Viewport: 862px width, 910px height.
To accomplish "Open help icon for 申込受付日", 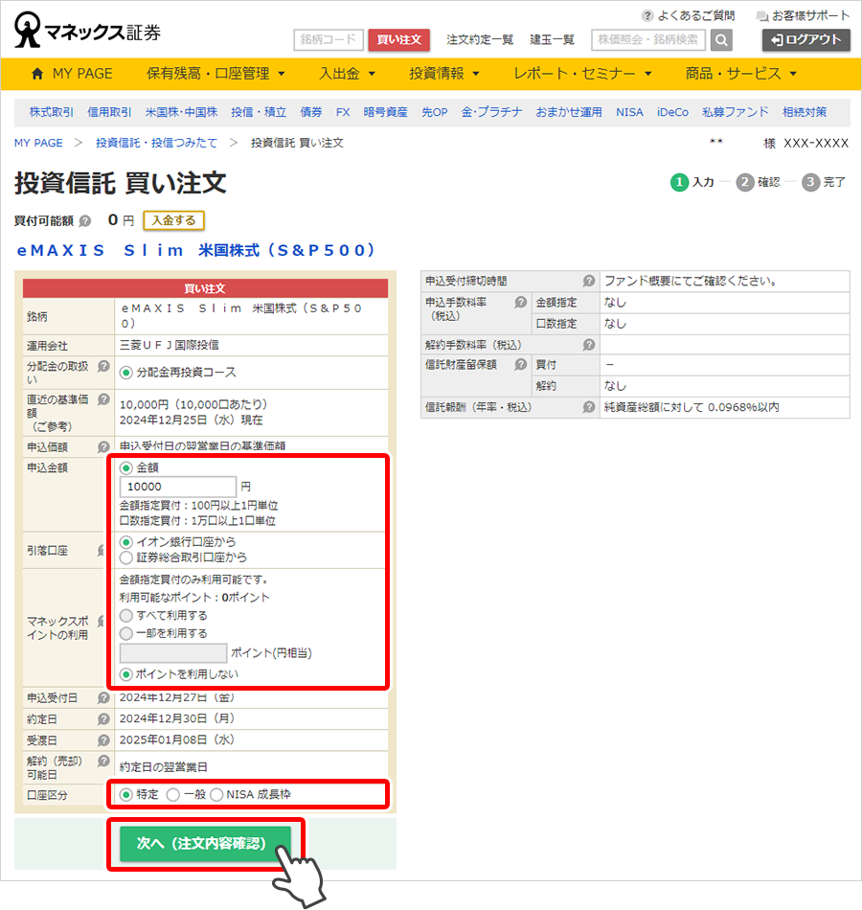I will click(103, 698).
